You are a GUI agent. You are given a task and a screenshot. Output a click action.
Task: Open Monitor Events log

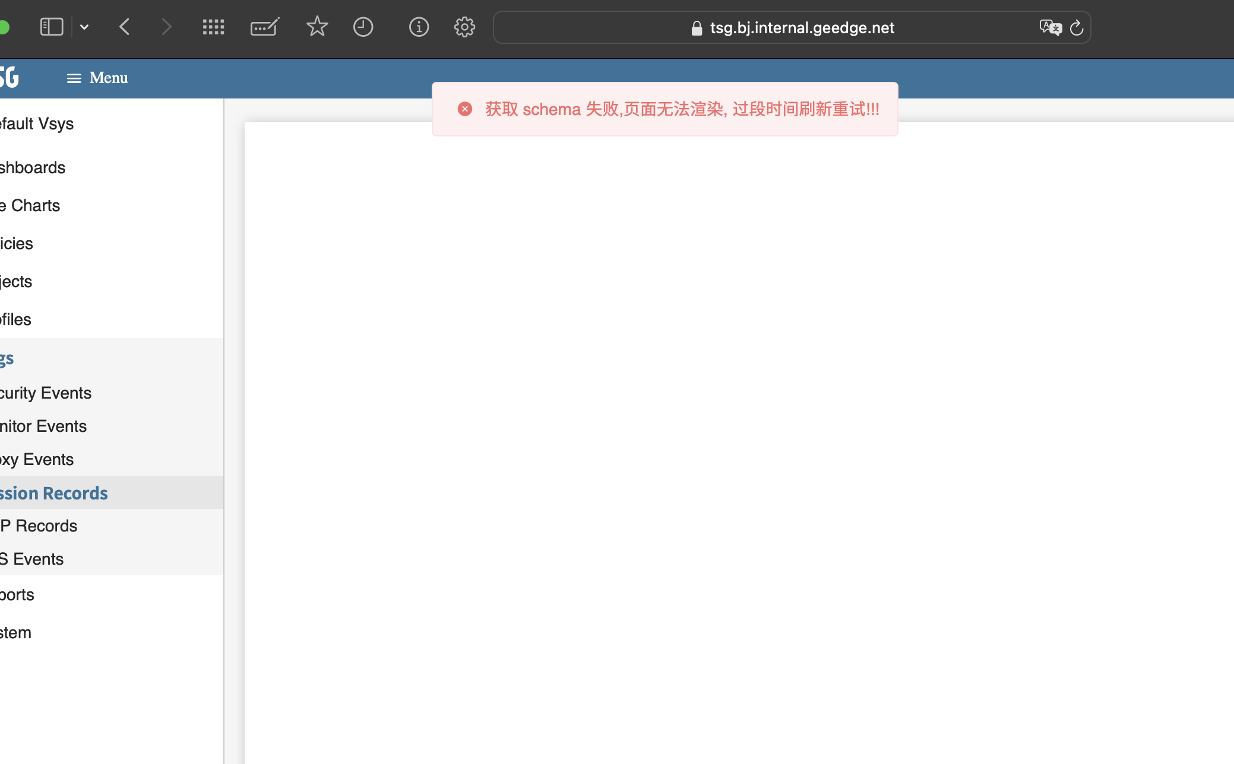click(44, 426)
